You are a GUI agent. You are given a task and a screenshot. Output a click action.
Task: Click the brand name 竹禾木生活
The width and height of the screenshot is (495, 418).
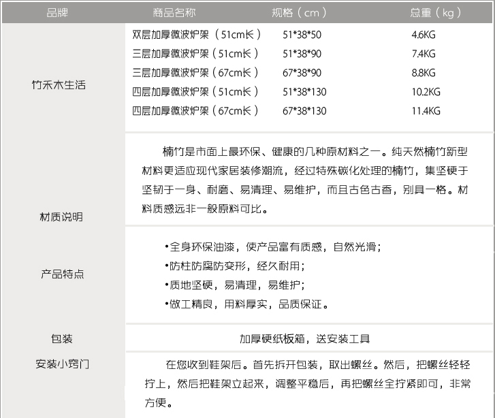[59, 85]
